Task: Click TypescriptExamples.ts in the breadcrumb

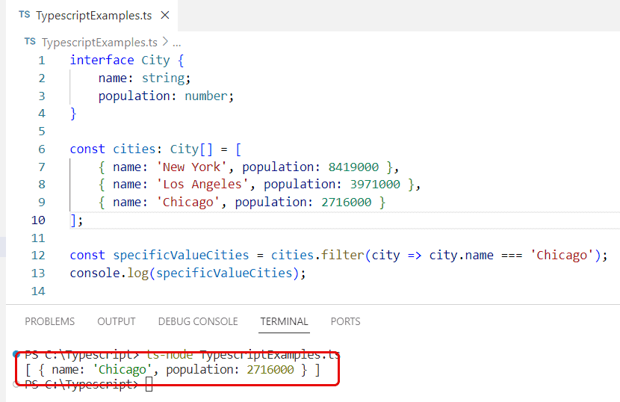Action: point(99,43)
